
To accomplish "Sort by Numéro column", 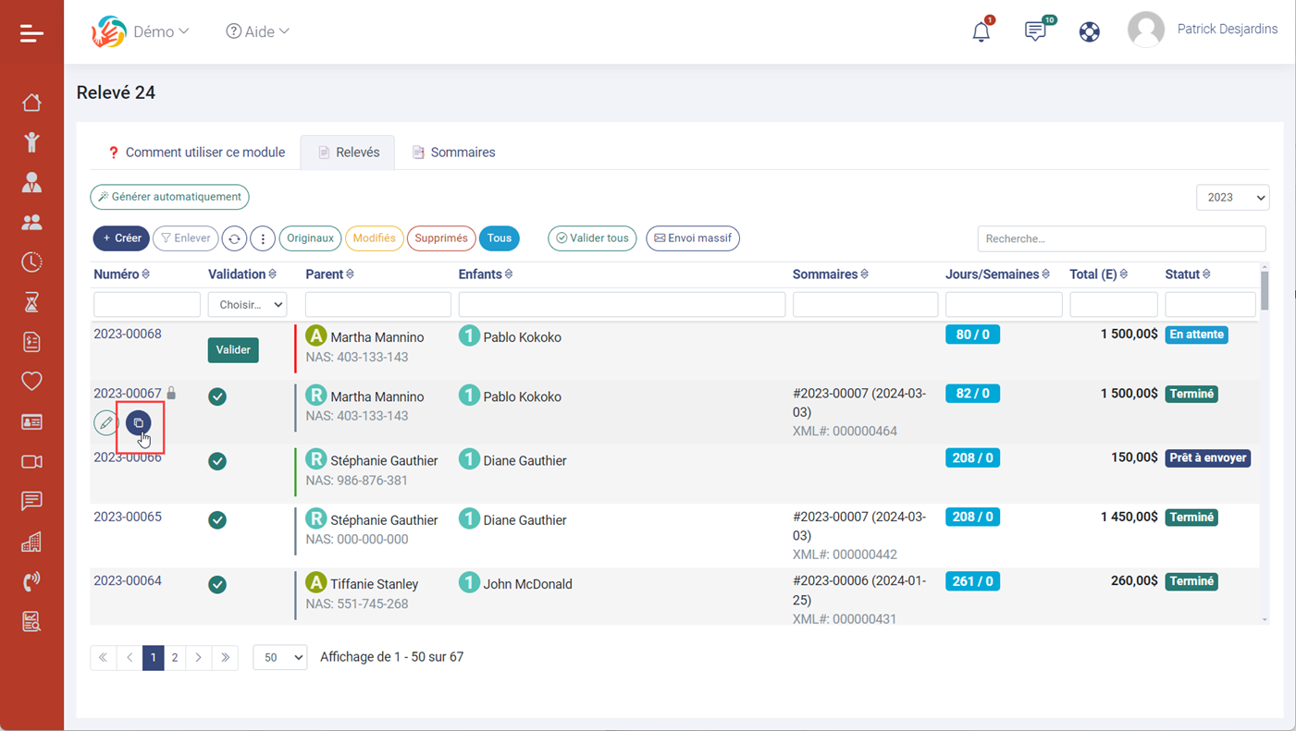I will pyautogui.click(x=121, y=274).
